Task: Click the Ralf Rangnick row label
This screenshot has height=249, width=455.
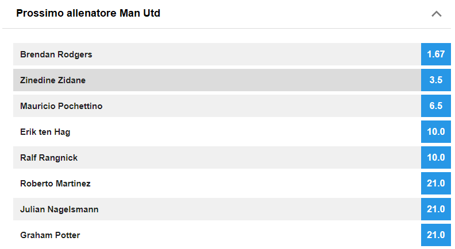Action: (x=49, y=158)
